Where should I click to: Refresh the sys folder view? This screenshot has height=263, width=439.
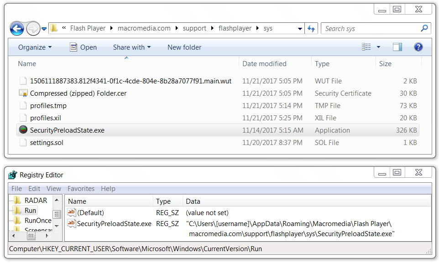(311, 29)
